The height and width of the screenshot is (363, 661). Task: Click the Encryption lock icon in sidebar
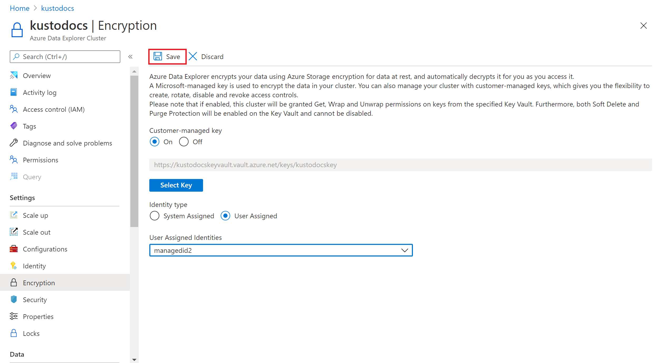coord(14,283)
